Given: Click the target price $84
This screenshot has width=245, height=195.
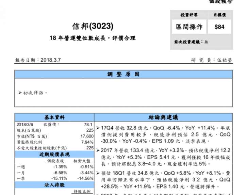Looking at the screenshot, I should point(219,27).
